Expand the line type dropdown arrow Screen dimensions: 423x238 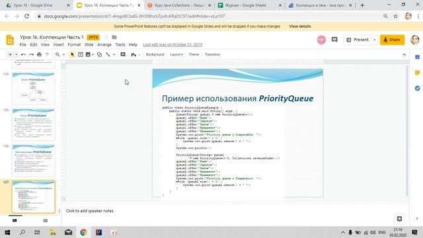[114, 54]
